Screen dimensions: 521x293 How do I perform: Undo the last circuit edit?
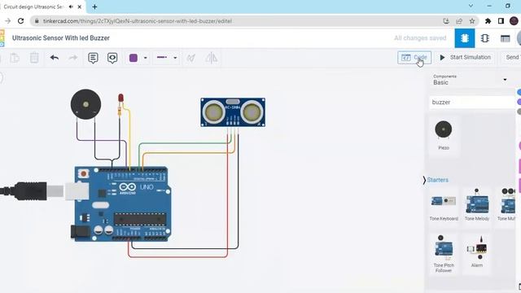55,58
